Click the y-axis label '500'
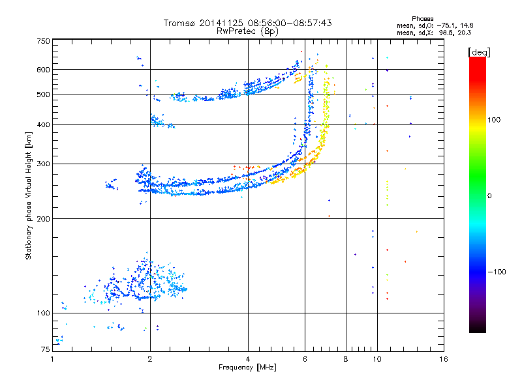522x391 pixels. 43,94
